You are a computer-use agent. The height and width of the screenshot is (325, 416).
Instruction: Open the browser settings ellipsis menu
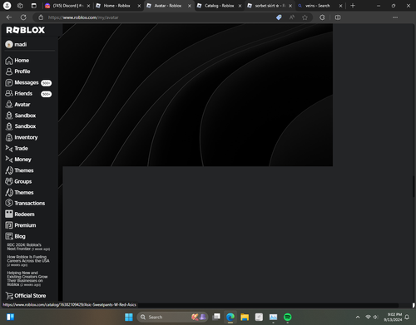(395, 17)
